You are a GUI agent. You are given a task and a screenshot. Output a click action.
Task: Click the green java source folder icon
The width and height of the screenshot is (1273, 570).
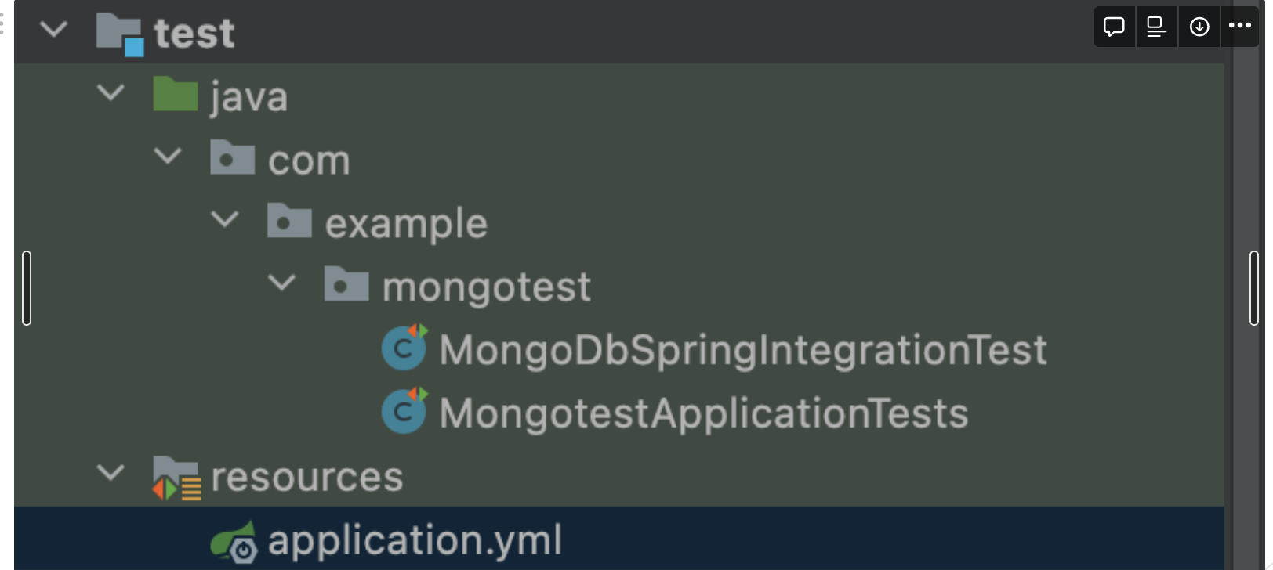176,94
